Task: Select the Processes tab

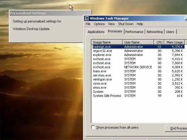Action: pos(115,31)
